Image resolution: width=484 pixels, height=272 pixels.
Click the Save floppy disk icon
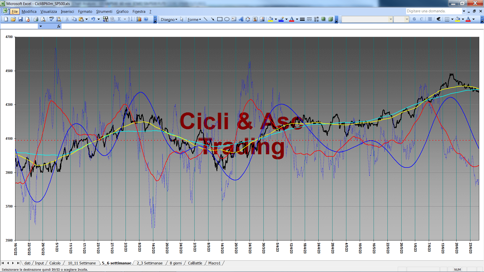point(20,19)
